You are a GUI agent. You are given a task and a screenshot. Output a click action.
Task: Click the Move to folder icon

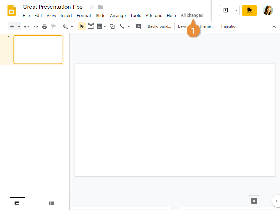coord(100,7)
